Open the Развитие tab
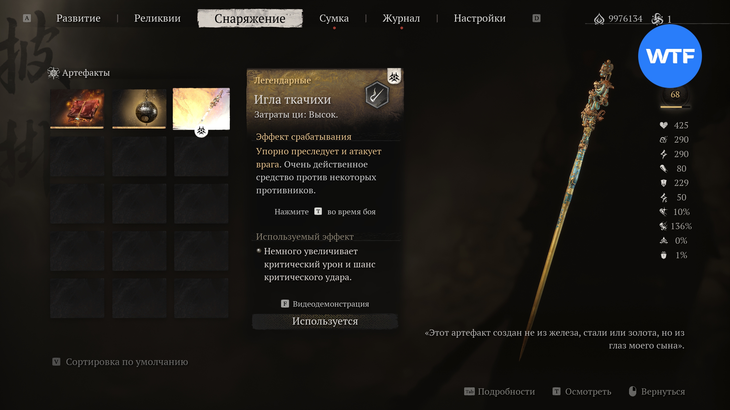Image resolution: width=730 pixels, height=410 pixels. tap(78, 18)
